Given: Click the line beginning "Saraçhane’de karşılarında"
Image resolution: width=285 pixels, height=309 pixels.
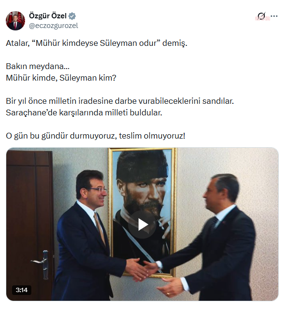Looking at the screenshot, I should 84,112.
